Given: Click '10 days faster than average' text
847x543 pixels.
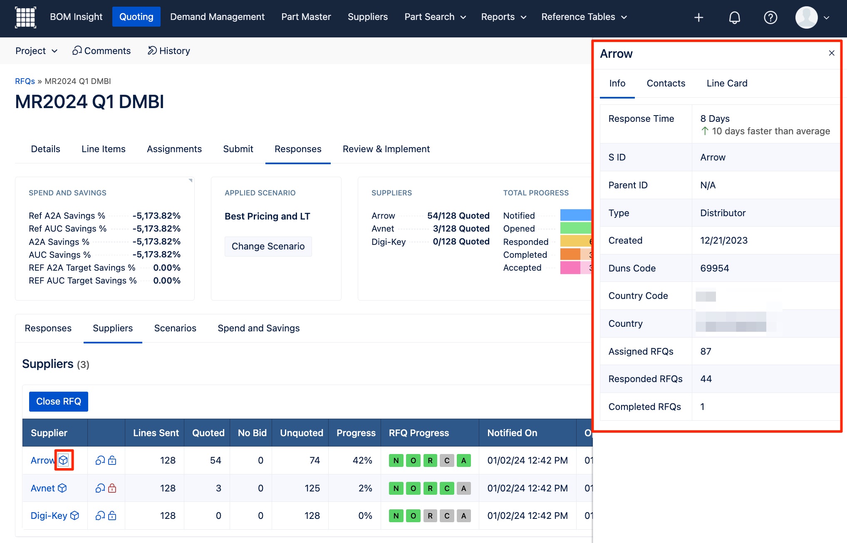Looking at the screenshot, I should click(770, 131).
